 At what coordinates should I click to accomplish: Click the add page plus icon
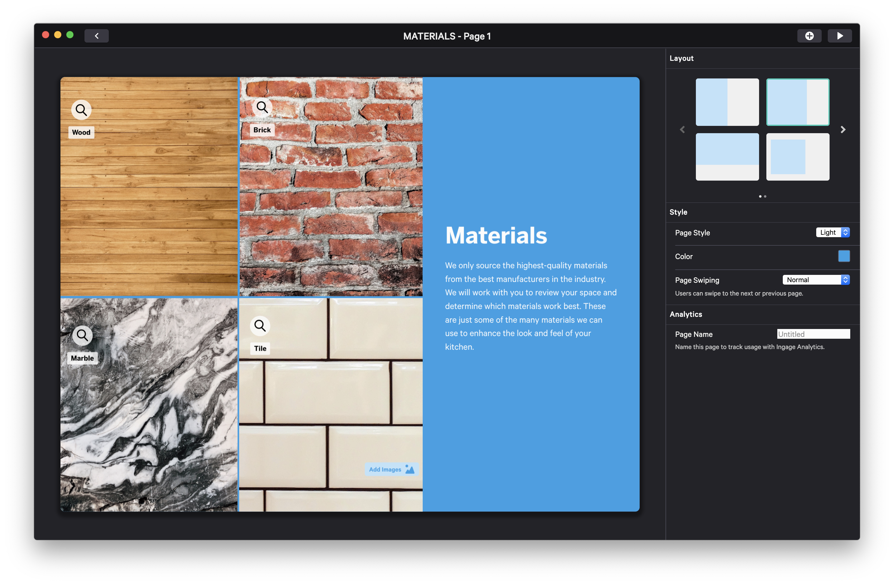point(809,36)
